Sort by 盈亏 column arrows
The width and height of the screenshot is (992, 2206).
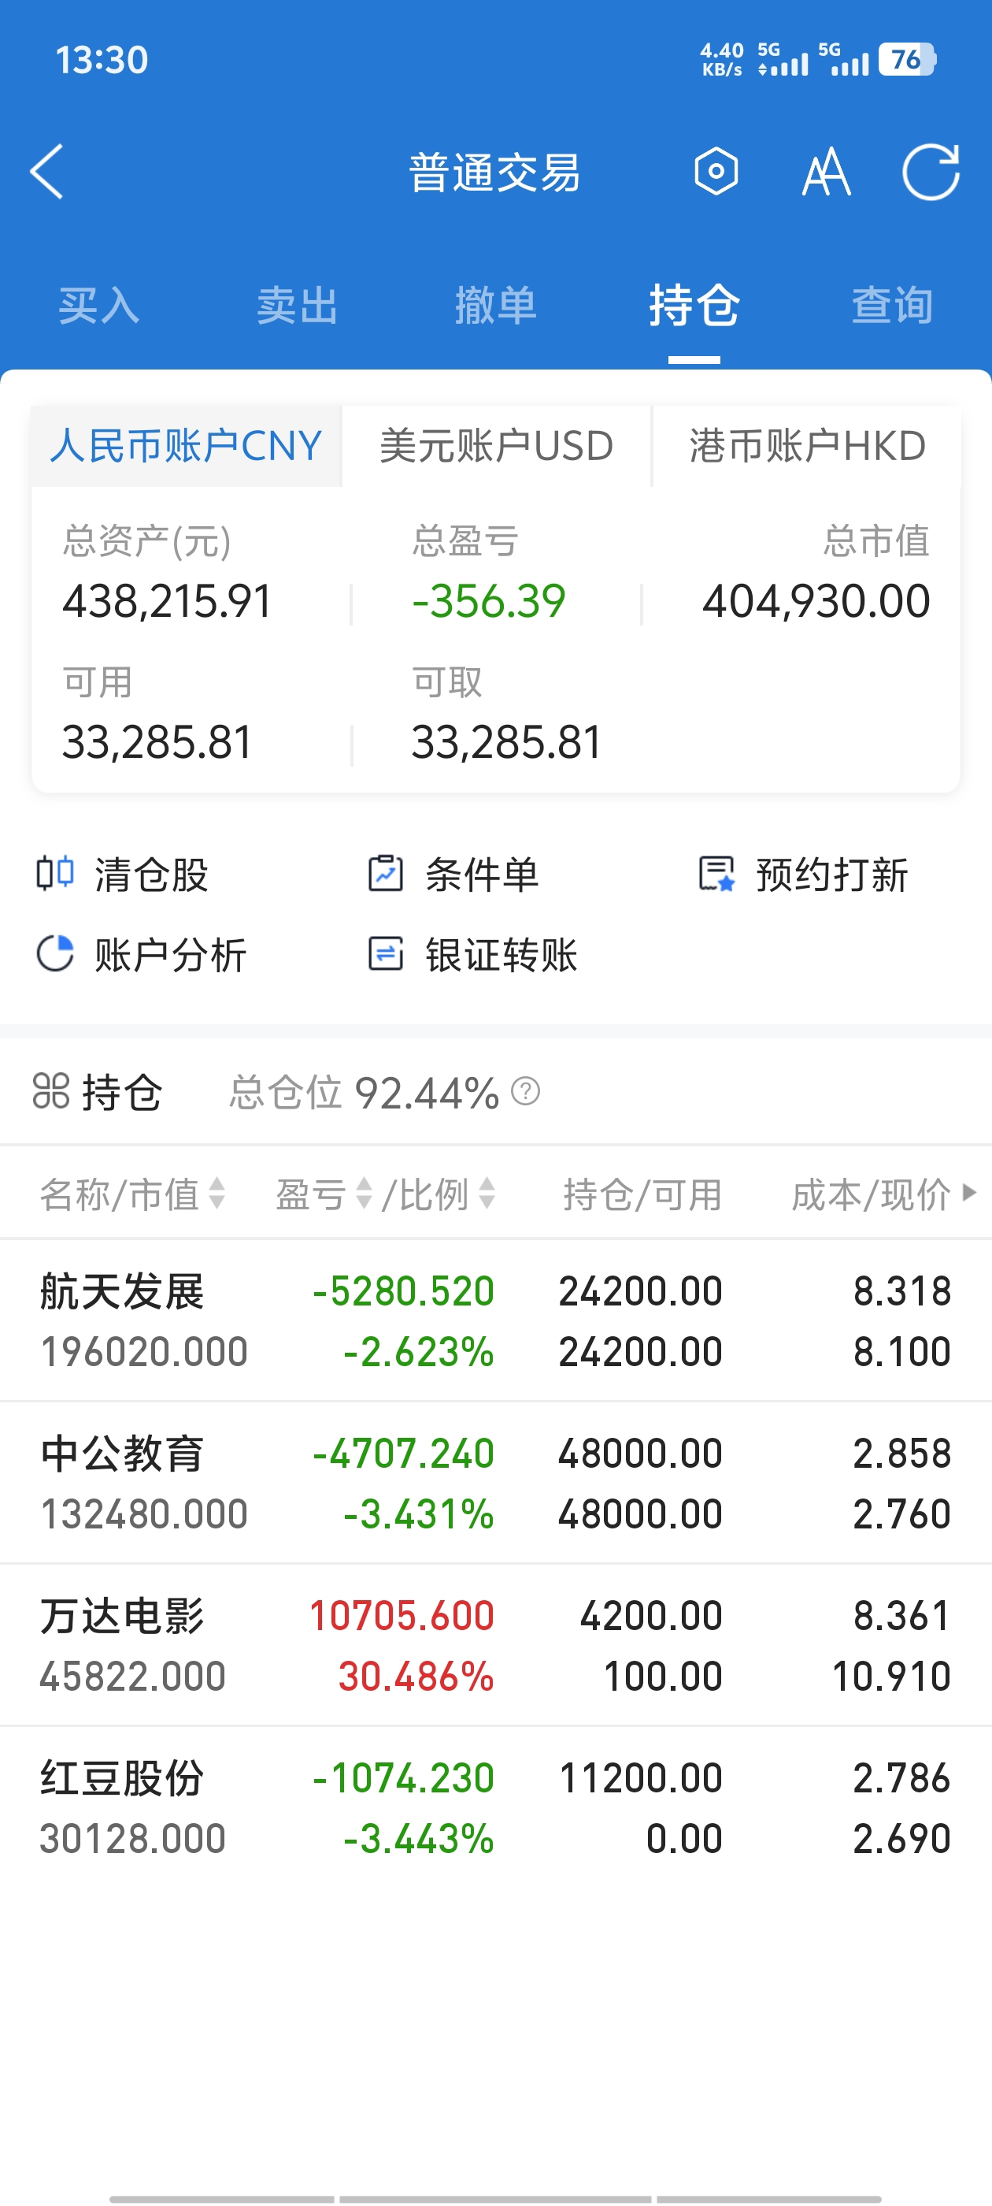[x=364, y=1193]
